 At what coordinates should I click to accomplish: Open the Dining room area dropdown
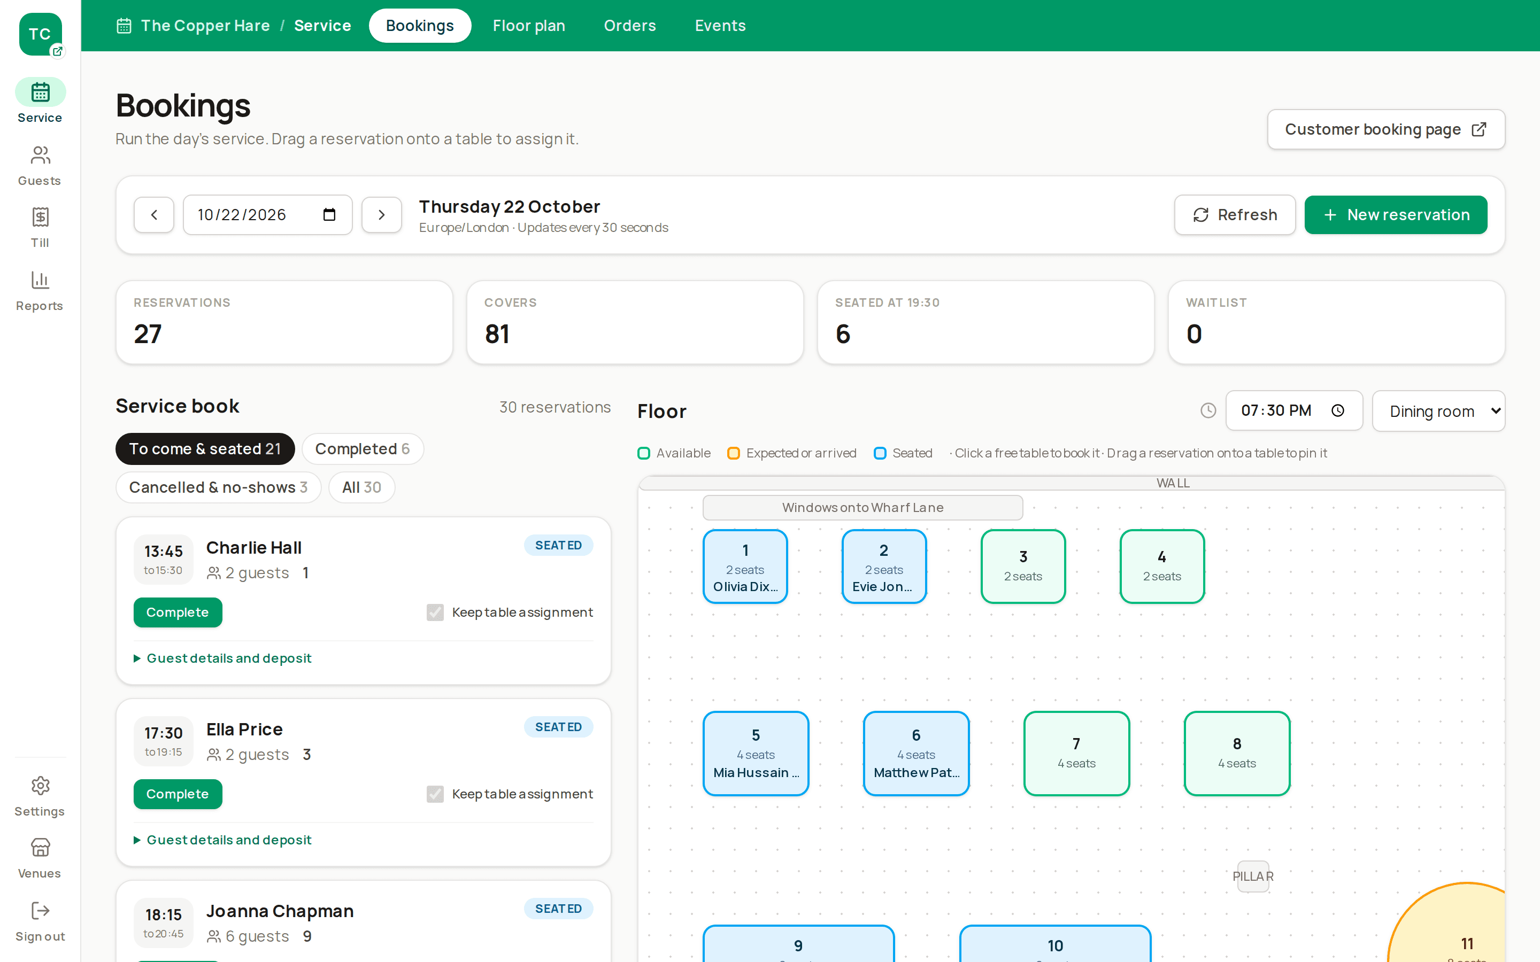[1438, 411]
